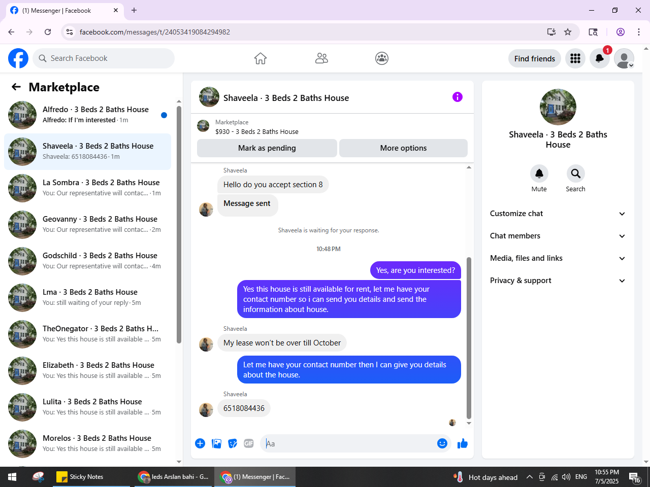The width and height of the screenshot is (650, 487).
Task: View site information icon in address bar
Action: [x=70, y=32]
